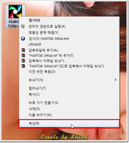Click the UAC shield icon for admin run
This screenshot has width=129, height=143.
tap(23, 26)
